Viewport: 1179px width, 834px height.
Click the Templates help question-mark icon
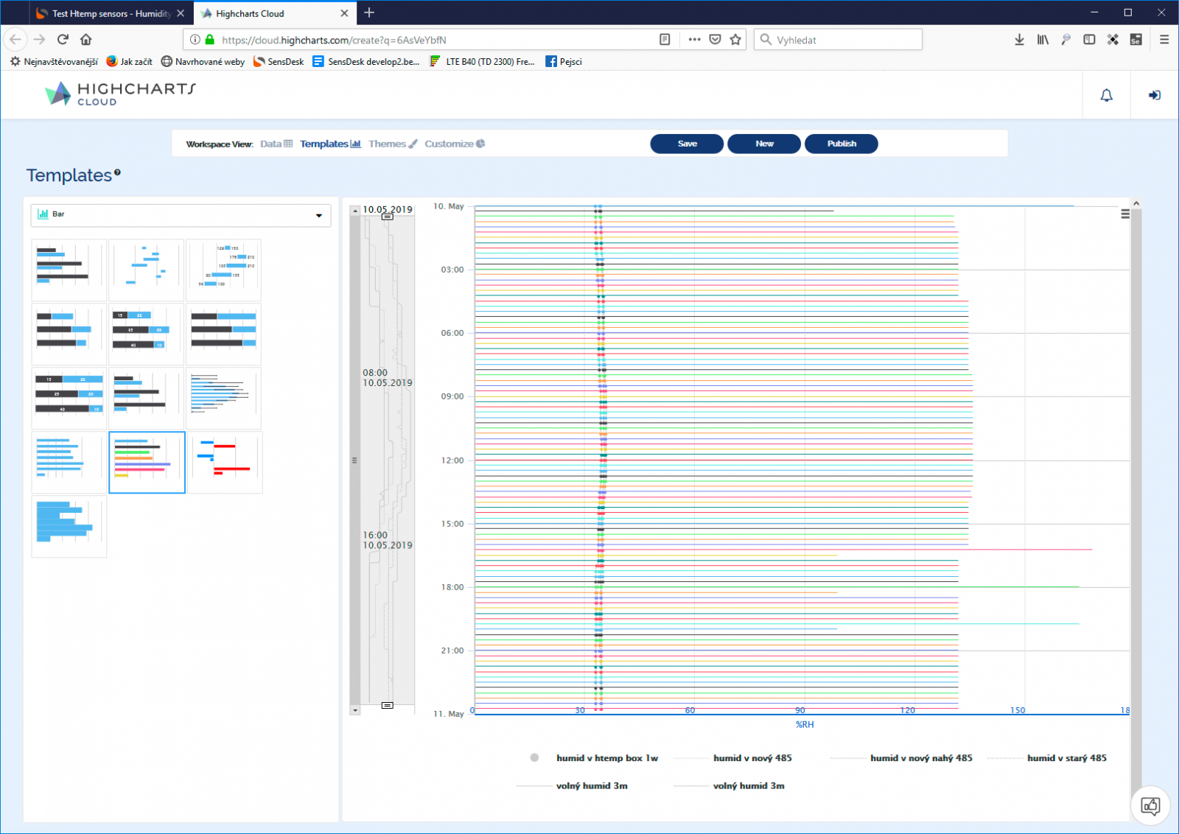coord(117,173)
